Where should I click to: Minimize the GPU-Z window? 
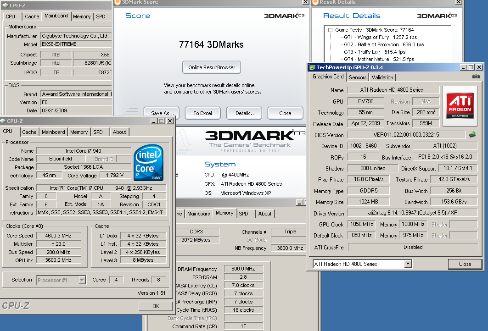463,67
